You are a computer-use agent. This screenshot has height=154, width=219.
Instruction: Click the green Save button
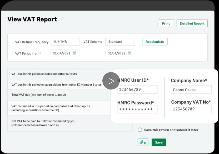[159, 142]
